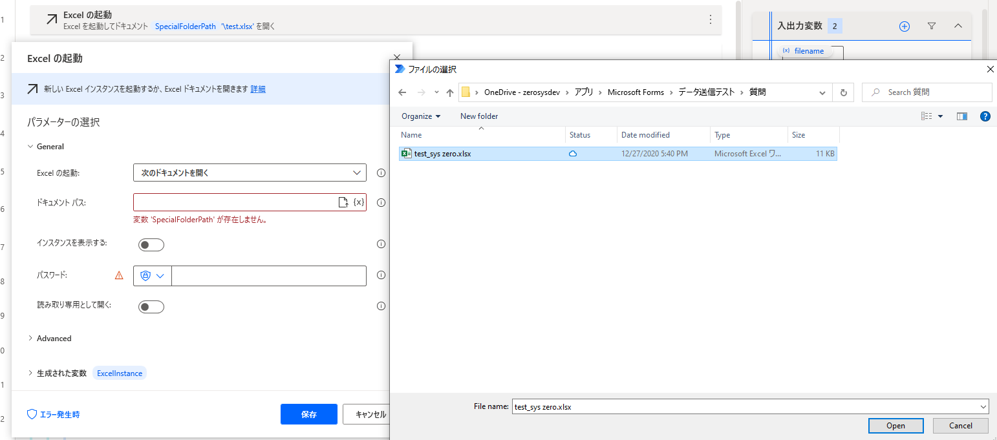Click info icon next to Excel の起動 dropdown

(381, 173)
